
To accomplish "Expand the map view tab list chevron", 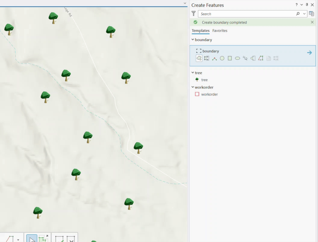I will point(185,3).
